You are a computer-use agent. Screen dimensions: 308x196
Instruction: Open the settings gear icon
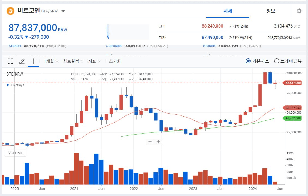tap(299, 11)
